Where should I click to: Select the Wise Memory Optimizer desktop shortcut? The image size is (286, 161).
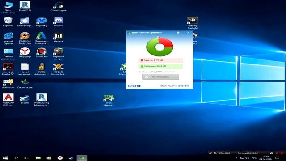click(109, 100)
